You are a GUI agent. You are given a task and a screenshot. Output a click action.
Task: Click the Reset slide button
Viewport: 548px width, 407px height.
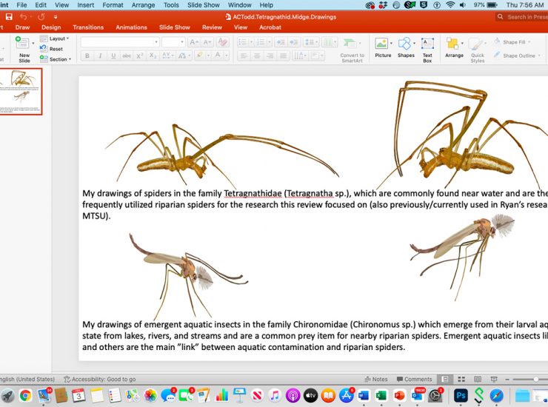[x=56, y=49]
